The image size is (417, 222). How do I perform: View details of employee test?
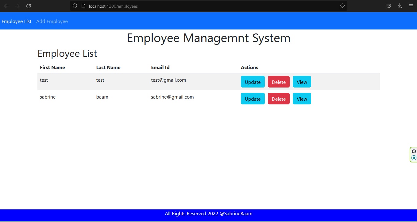302,82
